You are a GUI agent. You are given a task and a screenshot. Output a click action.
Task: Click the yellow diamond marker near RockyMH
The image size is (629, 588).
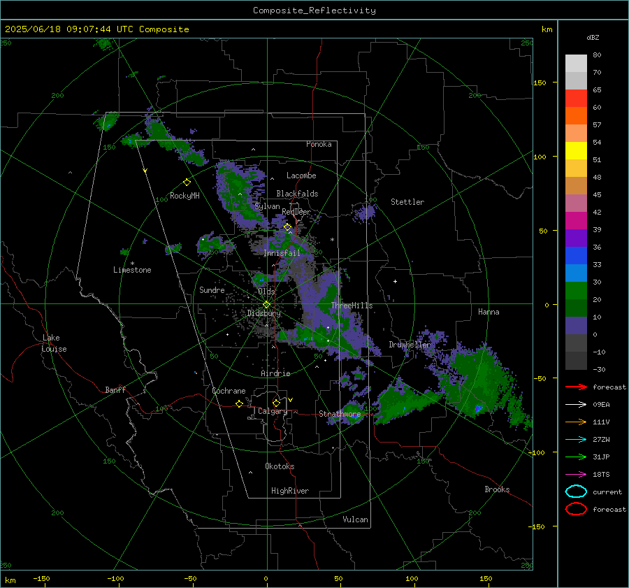pos(187,182)
